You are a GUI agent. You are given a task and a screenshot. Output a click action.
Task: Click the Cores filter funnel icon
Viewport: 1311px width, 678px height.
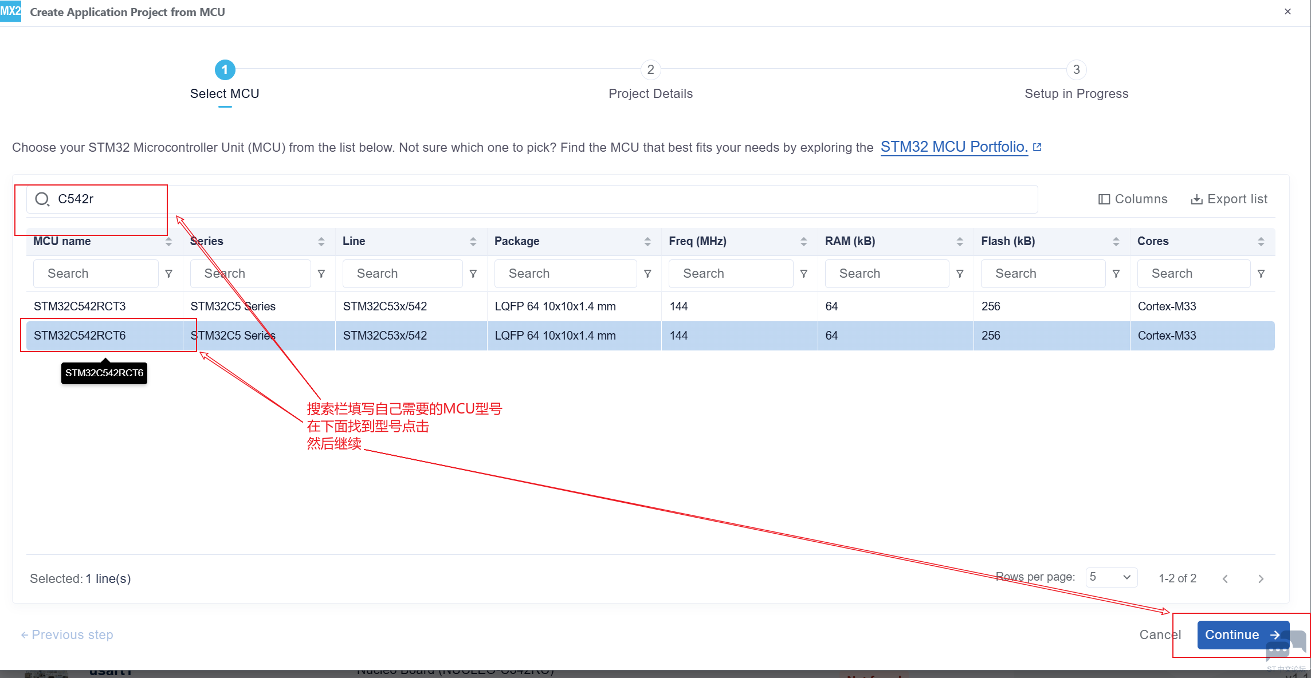click(x=1261, y=274)
